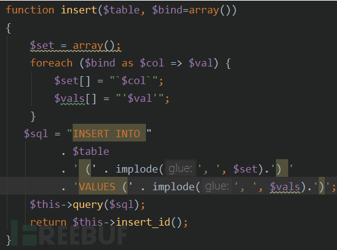The height and width of the screenshot is (250, 337).
Task: Click the second implode glue hint
Action: pyautogui.click(x=217, y=186)
